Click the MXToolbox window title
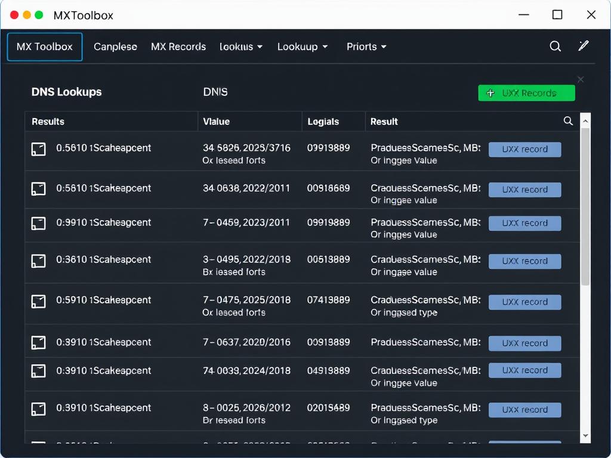Screen dimensions: 611x458 84,15
